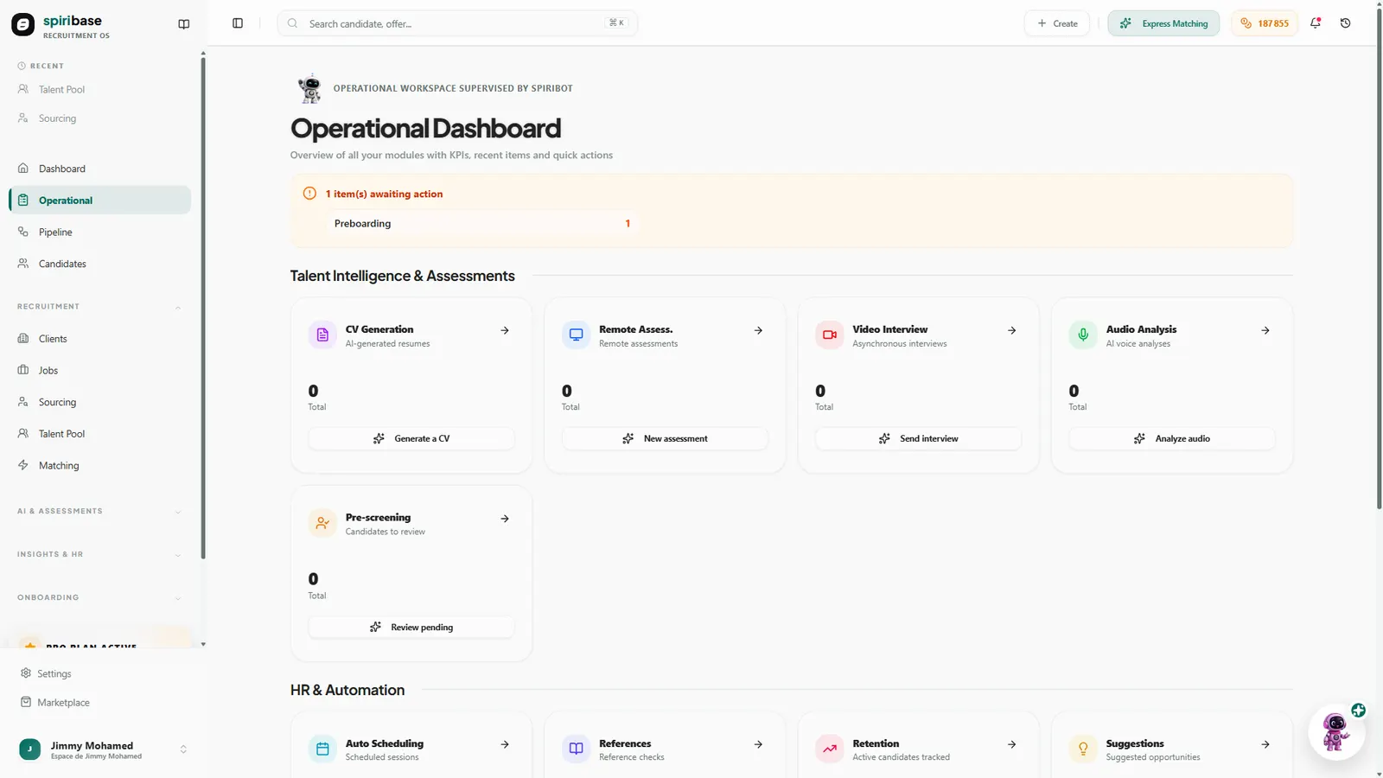
Task: Open CV Generation via its arrow
Action: 505,330
